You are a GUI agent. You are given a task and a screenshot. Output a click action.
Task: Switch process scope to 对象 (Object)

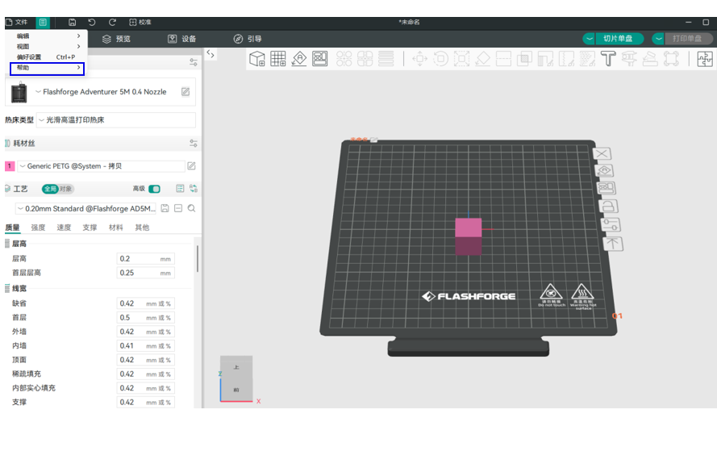tap(65, 189)
